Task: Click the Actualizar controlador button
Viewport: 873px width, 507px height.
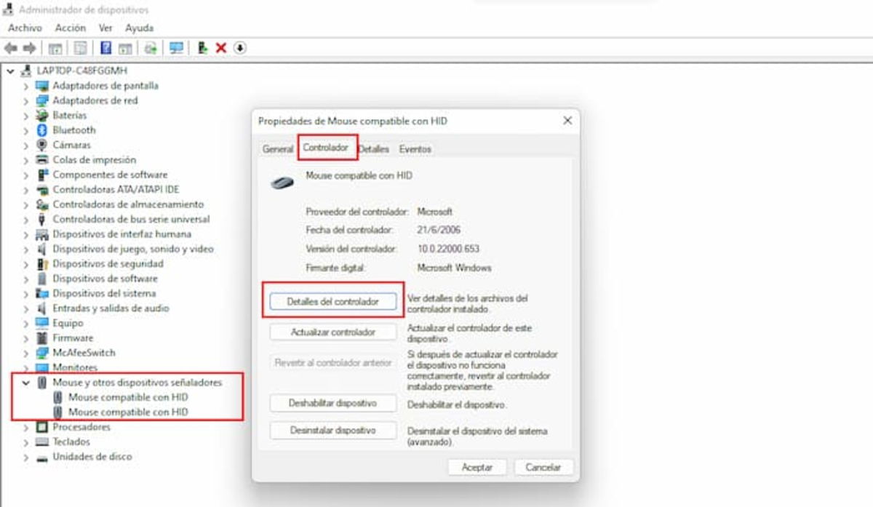Action: 332,332
